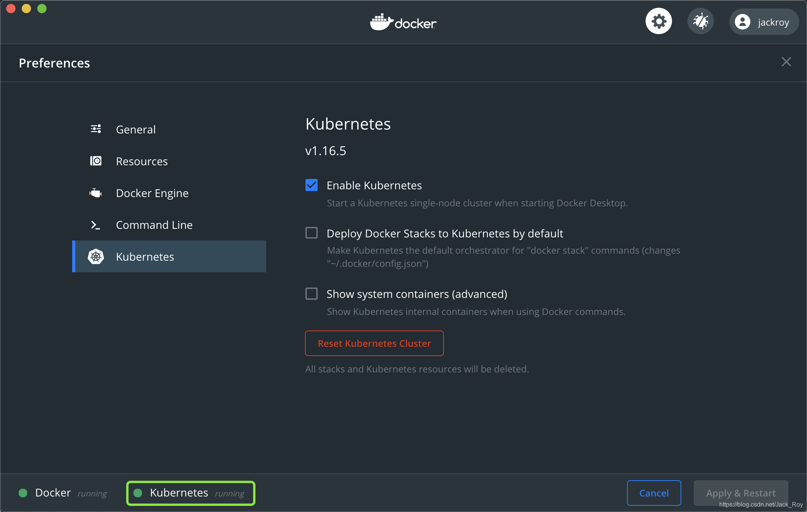Click the Resources disk icon
This screenshot has height=512, width=807.
click(96, 161)
